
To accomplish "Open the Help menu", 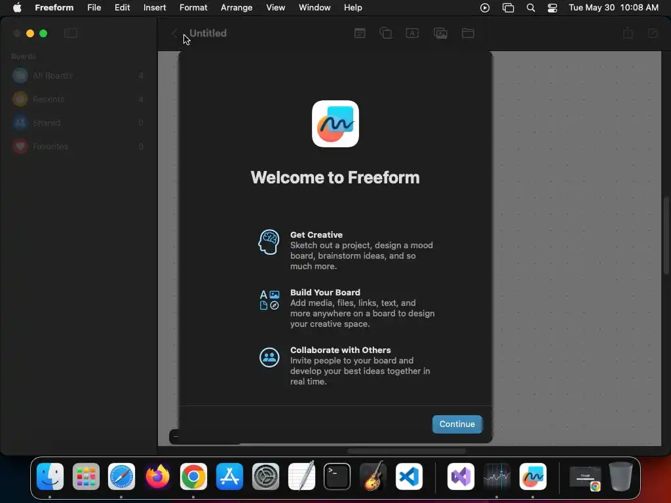I will click(353, 8).
